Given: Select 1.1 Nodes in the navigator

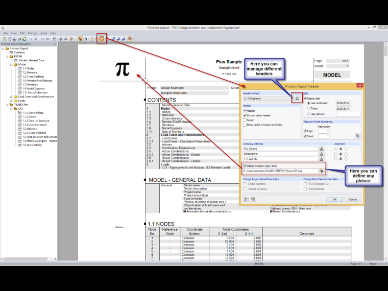Looking at the screenshot, I should pyautogui.click(x=28, y=68).
